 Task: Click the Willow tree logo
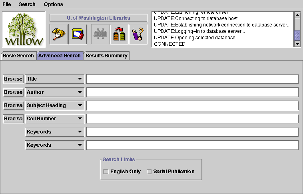click(x=24, y=29)
